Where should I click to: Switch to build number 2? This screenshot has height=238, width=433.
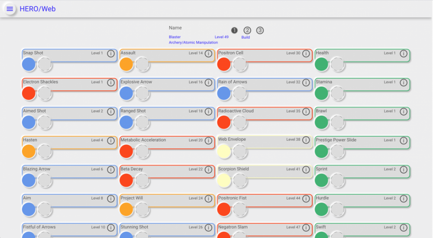tap(247, 30)
